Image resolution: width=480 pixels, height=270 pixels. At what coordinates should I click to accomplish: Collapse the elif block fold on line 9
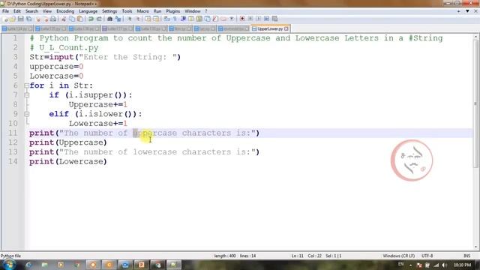pyautogui.click(x=27, y=114)
